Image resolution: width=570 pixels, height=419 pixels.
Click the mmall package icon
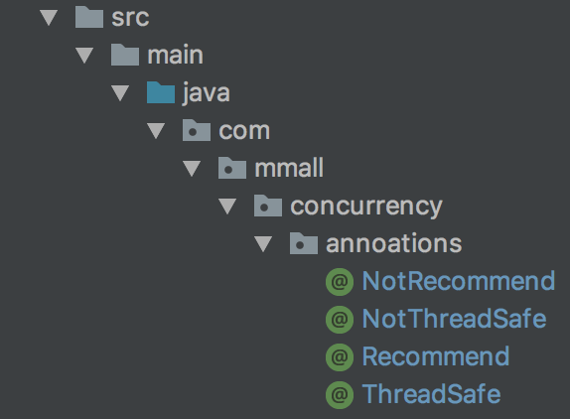[232, 168]
